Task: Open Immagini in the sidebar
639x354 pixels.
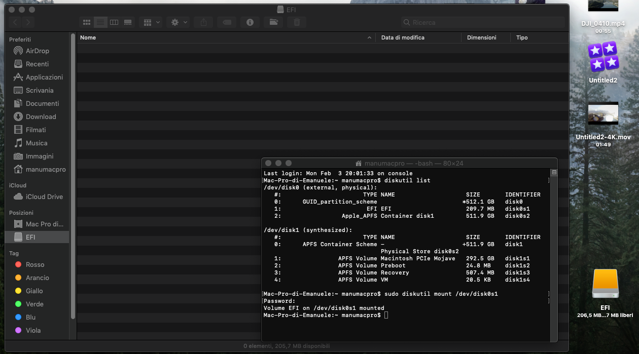Action: (x=37, y=156)
